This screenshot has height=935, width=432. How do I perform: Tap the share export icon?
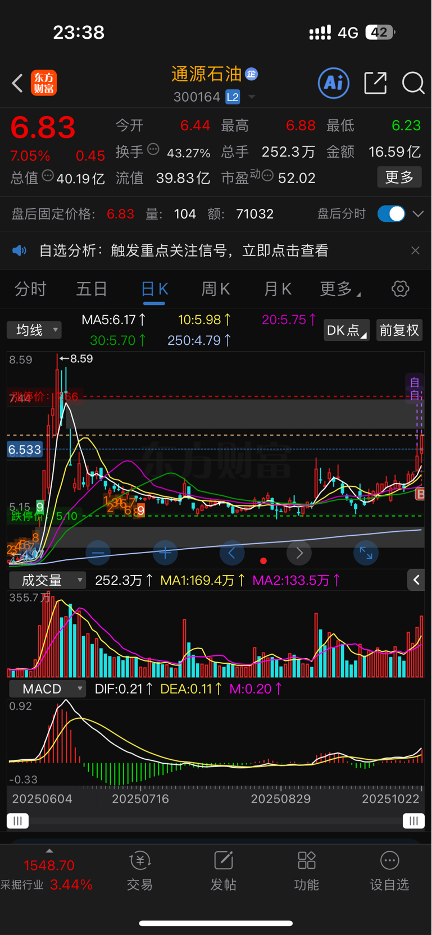tap(375, 83)
